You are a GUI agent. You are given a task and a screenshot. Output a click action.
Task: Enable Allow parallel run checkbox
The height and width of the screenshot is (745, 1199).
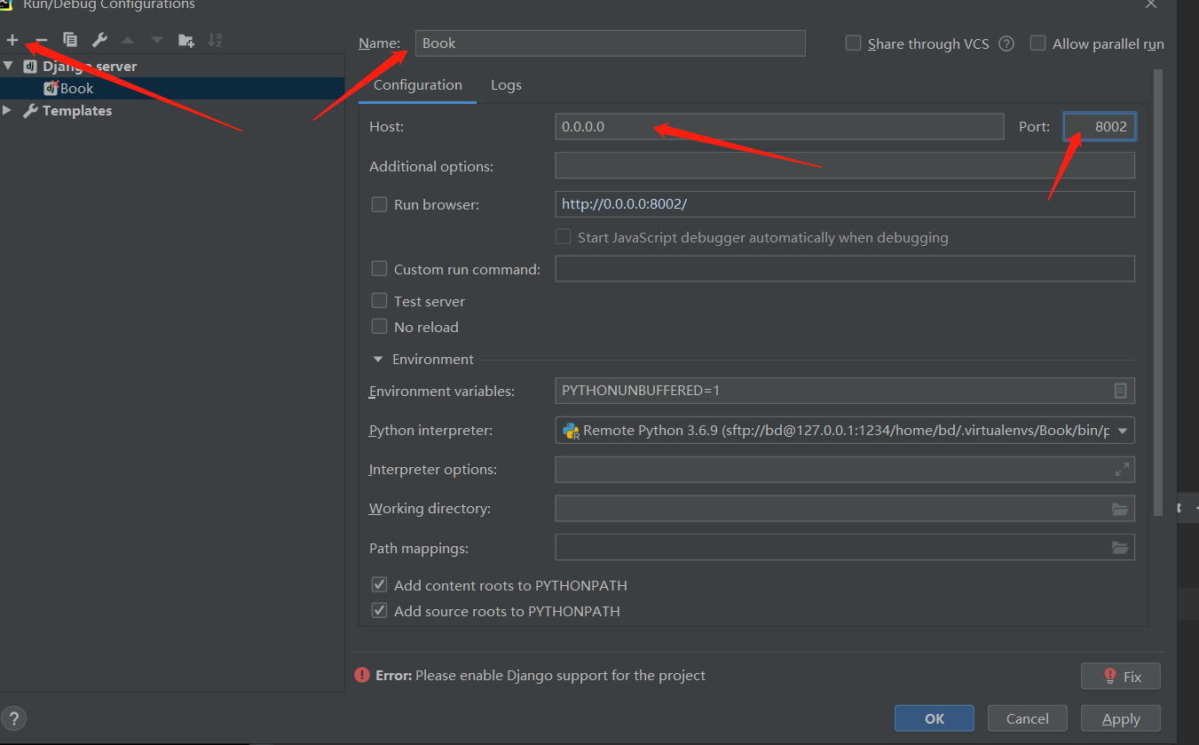pyautogui.click(x=1037, y=43)
